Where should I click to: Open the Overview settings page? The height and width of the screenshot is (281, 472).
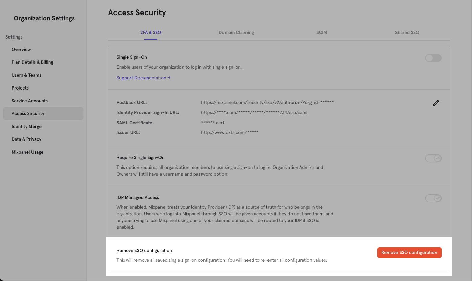pos(21,49)
